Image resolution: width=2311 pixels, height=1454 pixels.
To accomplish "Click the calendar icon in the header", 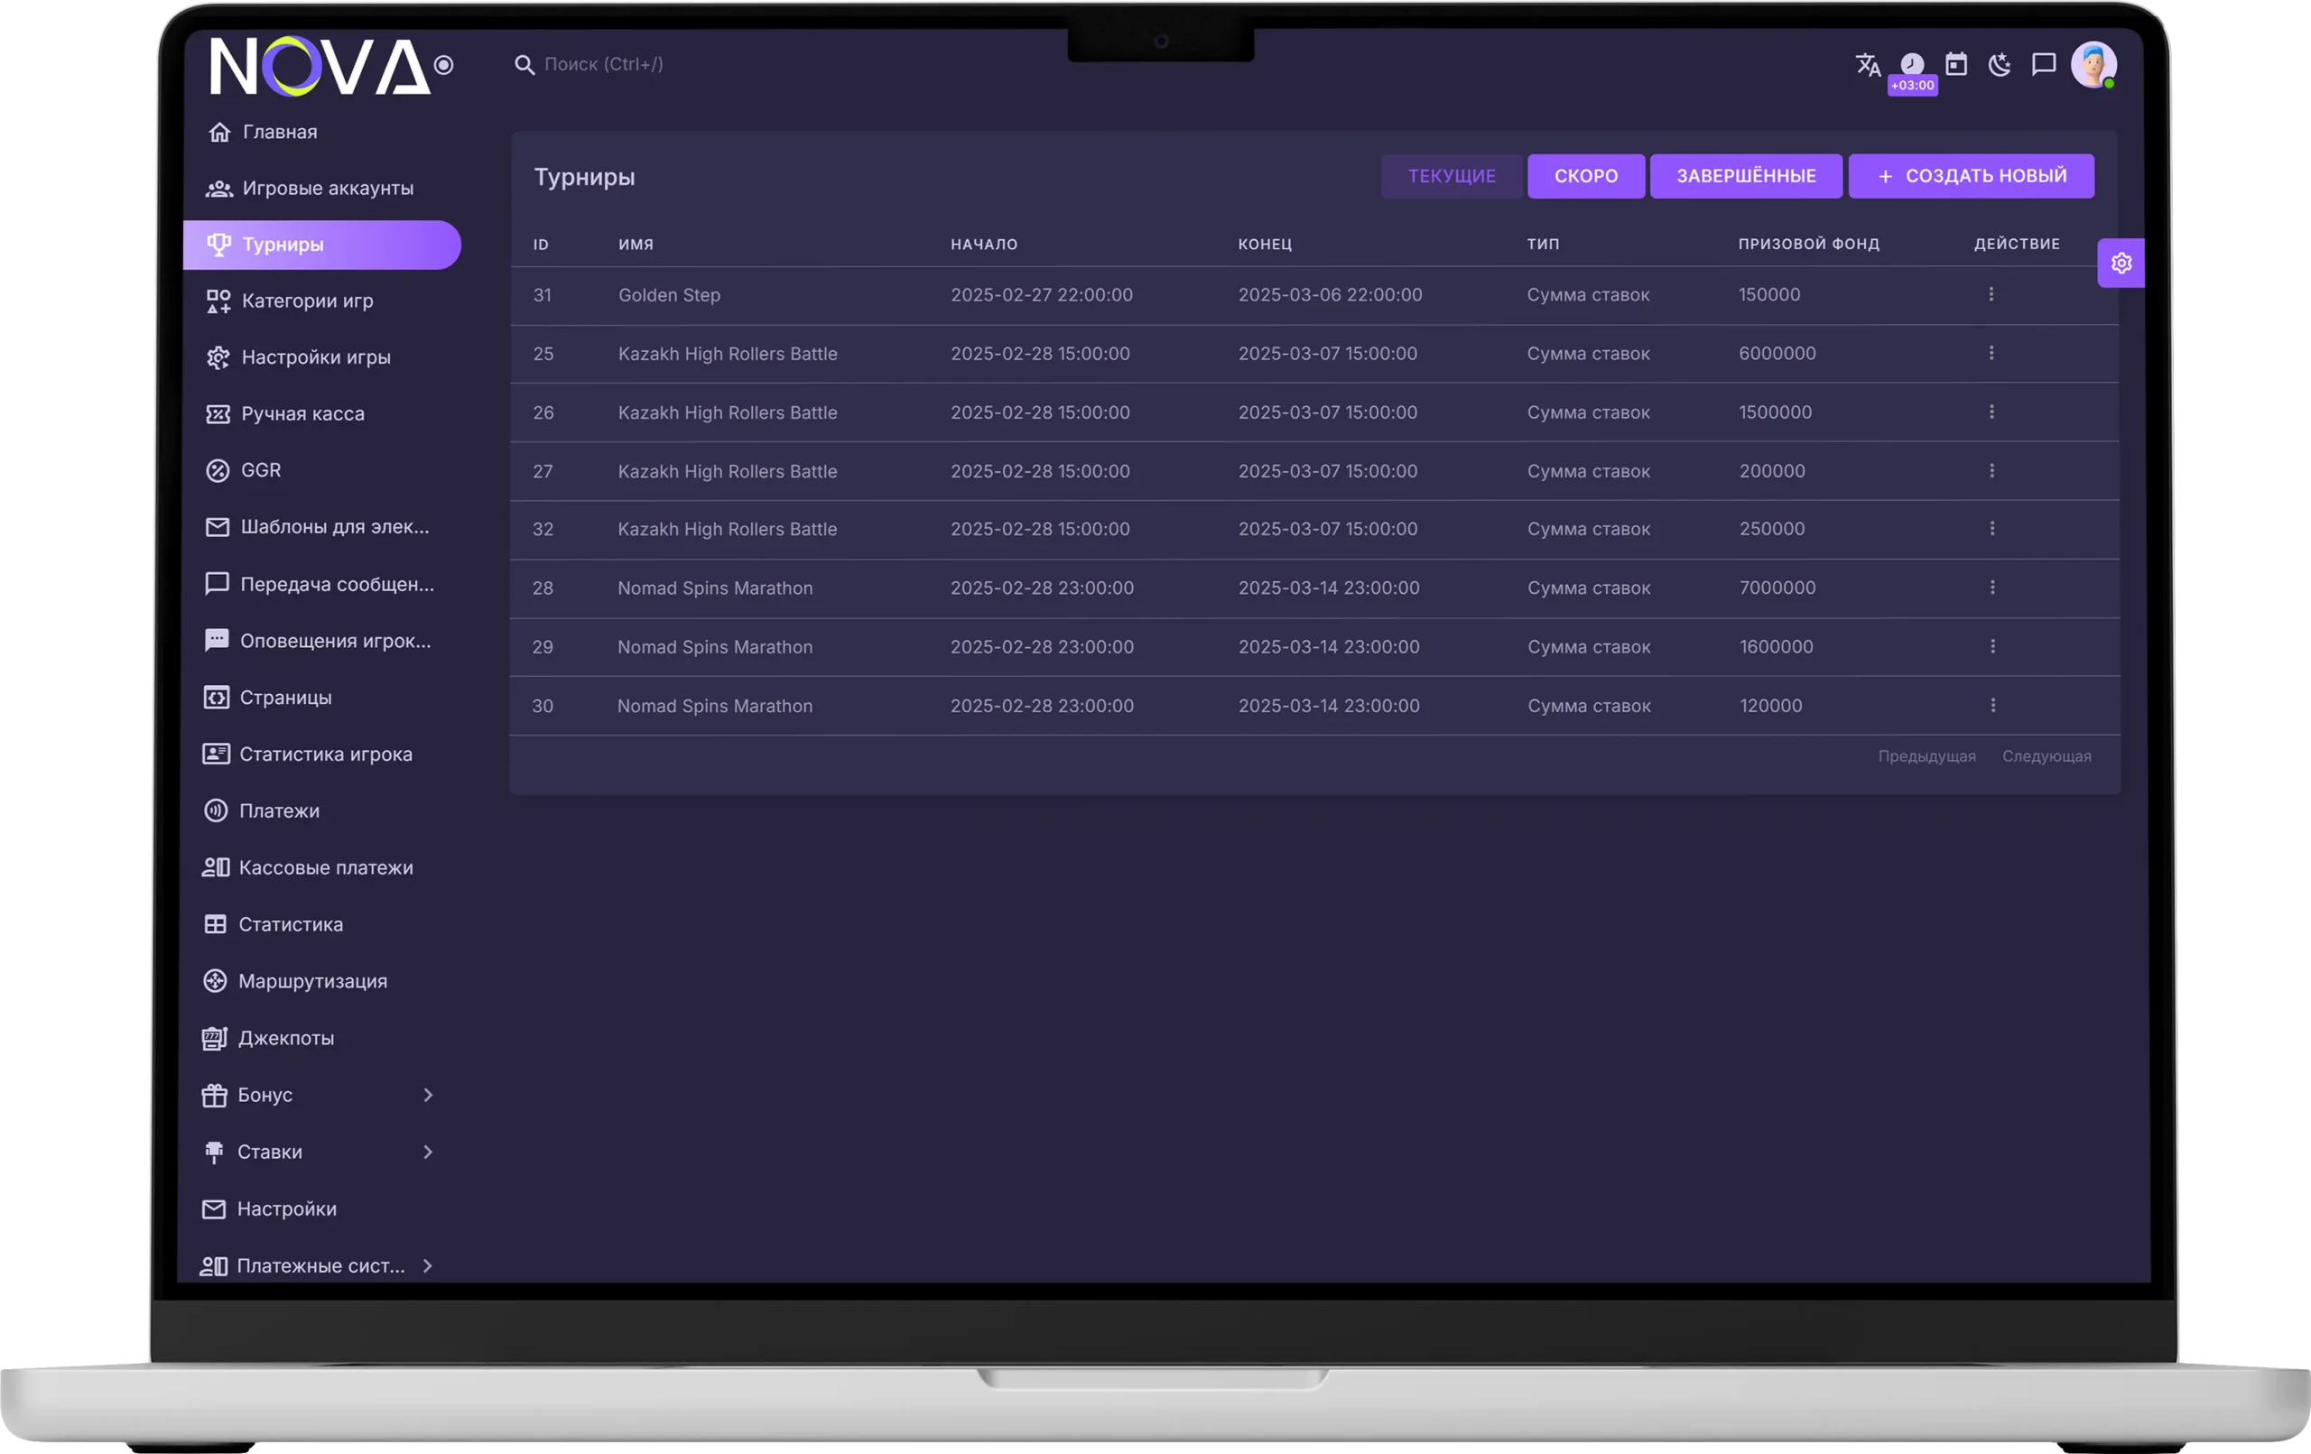I will click(x=1956, y=64).
